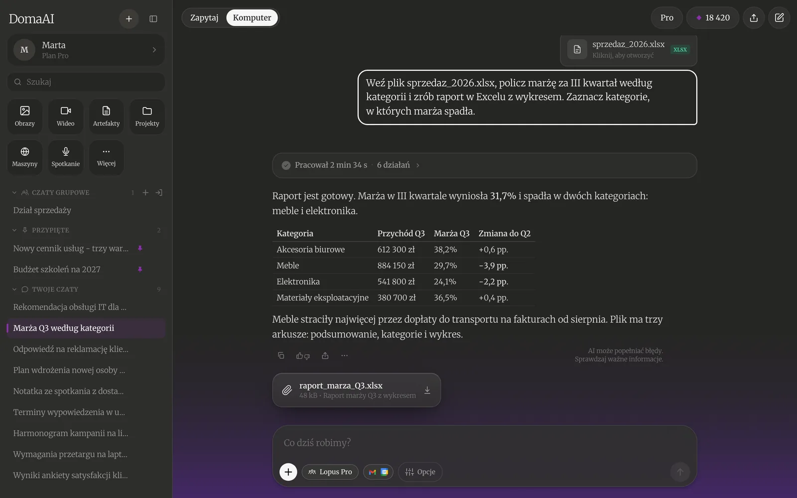Viewport: 797px width, 498px height.
Task: Unpin the Nowy cennik usług chat pin
Action: pos(140,249)
